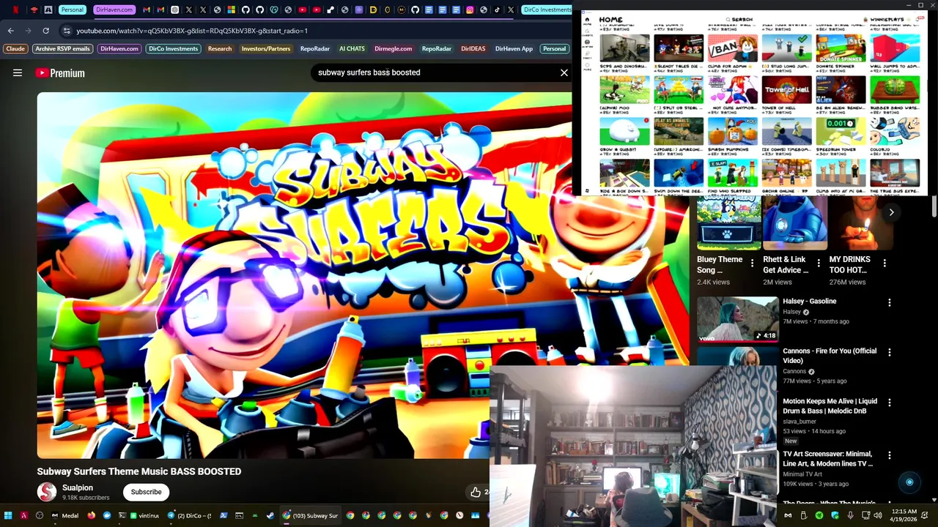This screenshot has width=938, height=527.
Task: Open the TikTok browser tab
Action: point(498,10)
